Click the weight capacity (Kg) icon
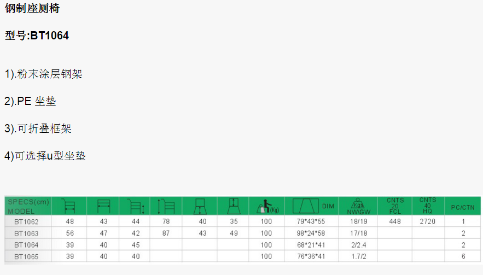 (x=266, y=206)
